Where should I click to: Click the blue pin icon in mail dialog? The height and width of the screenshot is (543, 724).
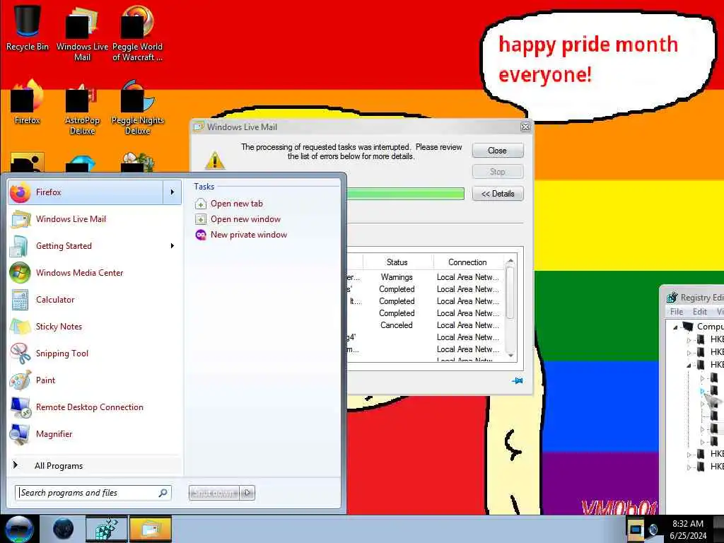click(517, 381)
